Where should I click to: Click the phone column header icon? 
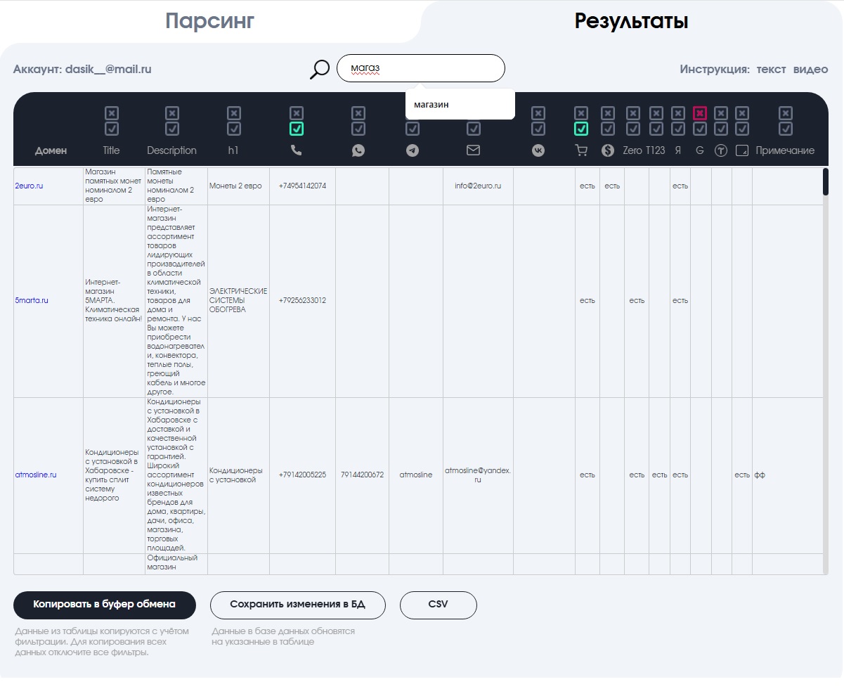click(x=297, y=150)
